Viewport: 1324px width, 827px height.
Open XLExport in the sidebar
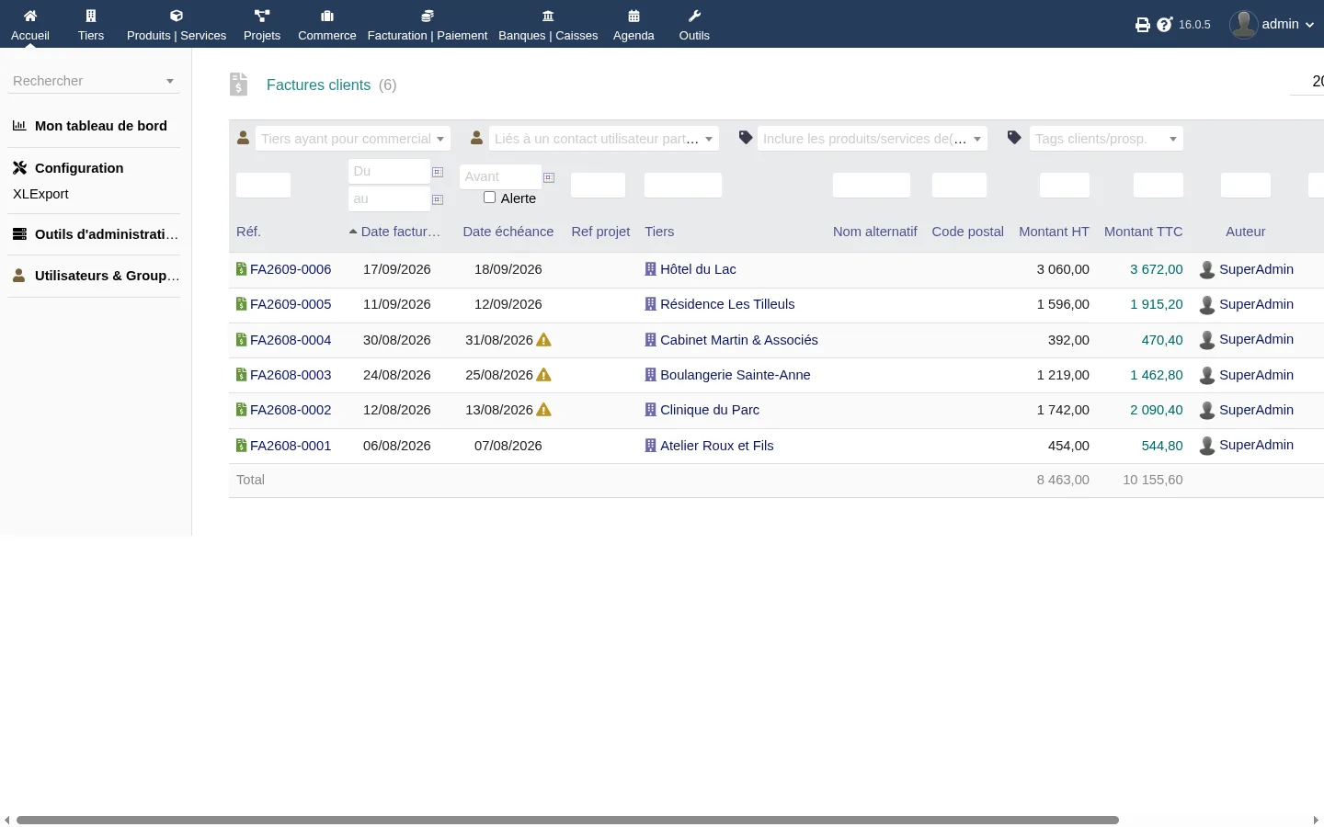coord(40,194)
